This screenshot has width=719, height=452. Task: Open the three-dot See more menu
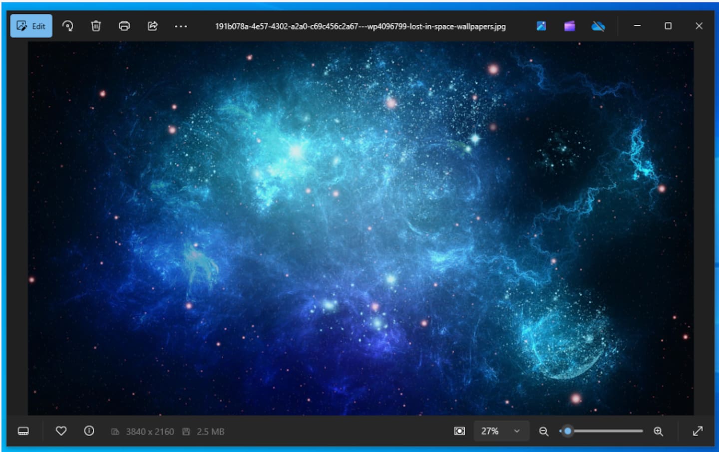[x=181, y=26]
